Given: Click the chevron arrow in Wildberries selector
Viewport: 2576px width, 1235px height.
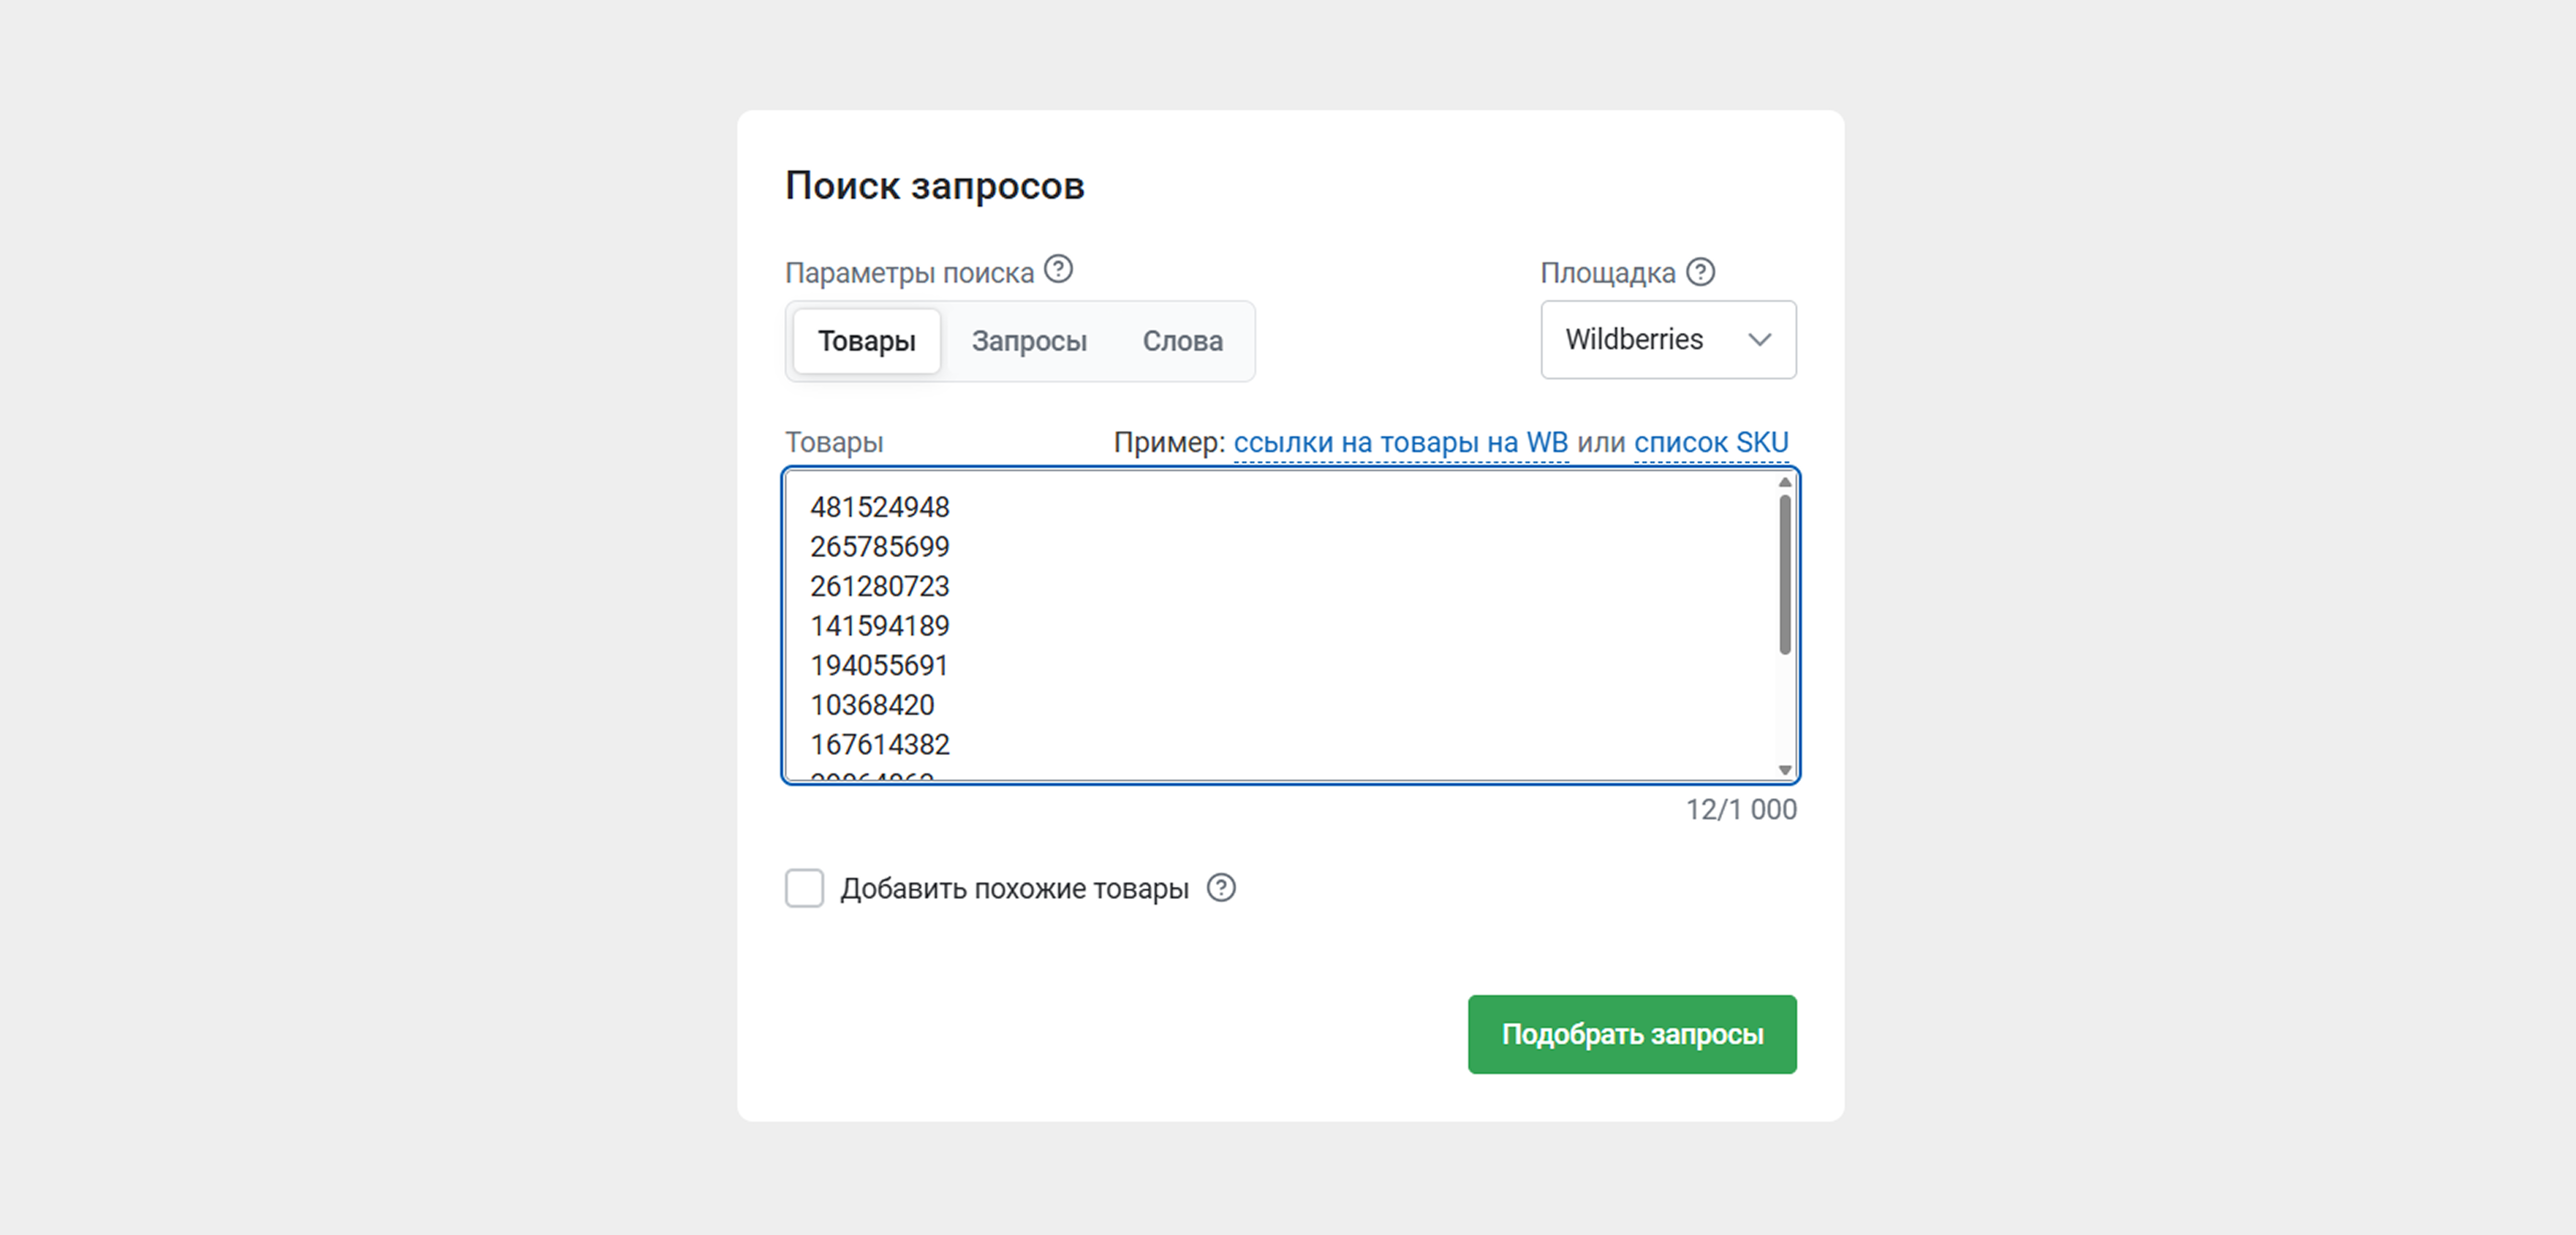Looking at the screenshot, I should coord(1759,340).
